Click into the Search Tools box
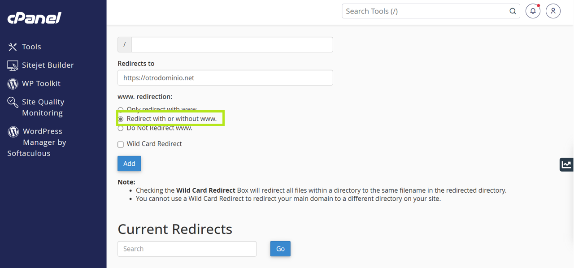The image size is (574, 268). coord(424,11)
